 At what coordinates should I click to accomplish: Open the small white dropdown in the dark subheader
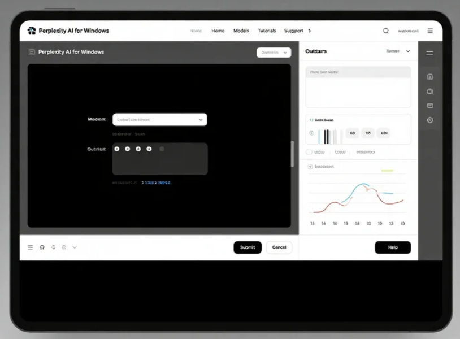[274, 53]
